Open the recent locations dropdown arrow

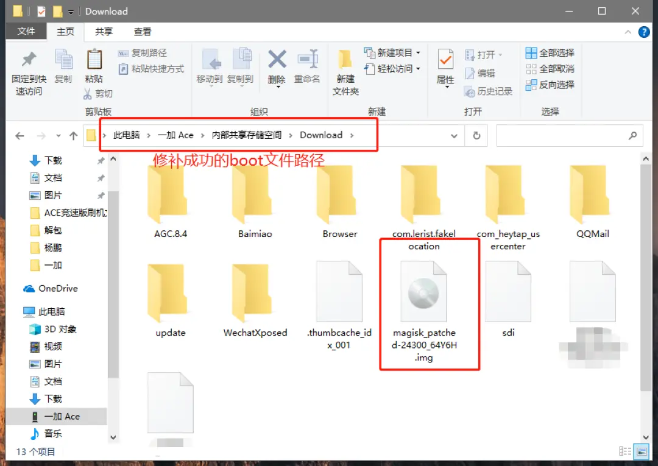pos(58,136)
